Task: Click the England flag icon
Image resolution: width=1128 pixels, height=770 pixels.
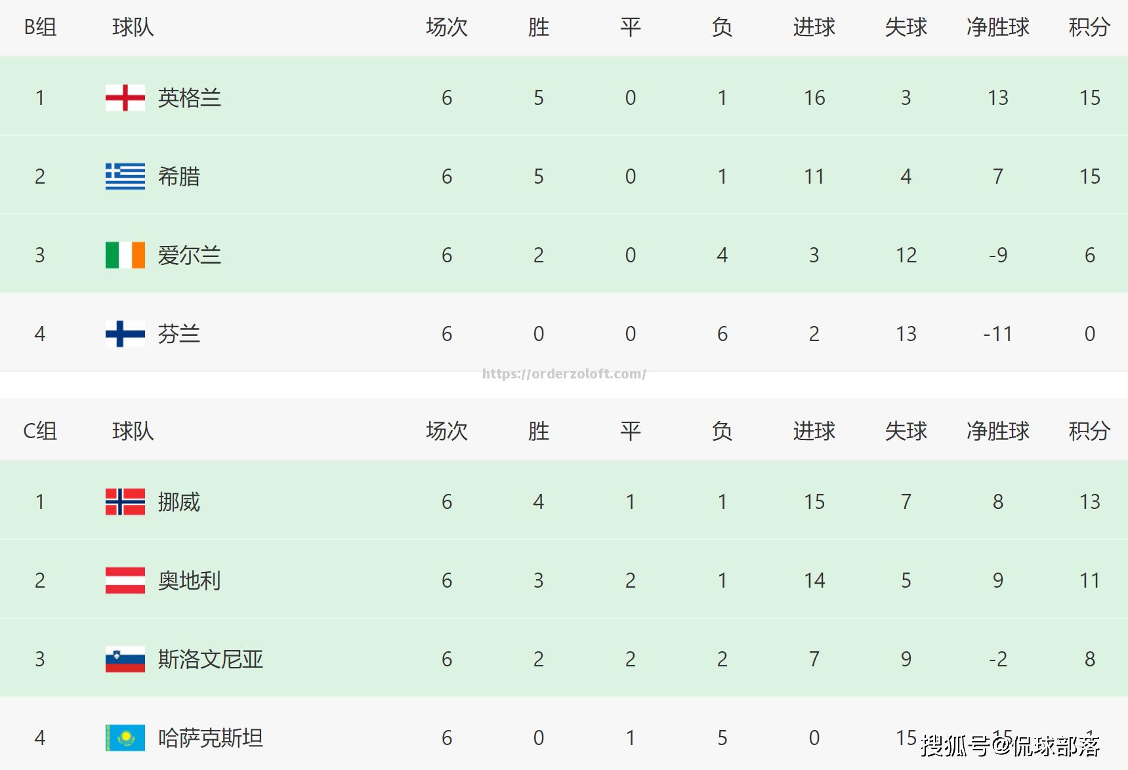Action: 125,98
